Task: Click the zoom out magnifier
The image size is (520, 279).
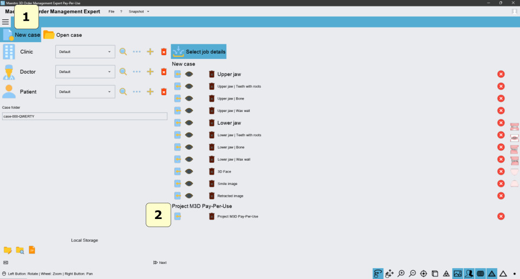Action: [x=412, y=274]
